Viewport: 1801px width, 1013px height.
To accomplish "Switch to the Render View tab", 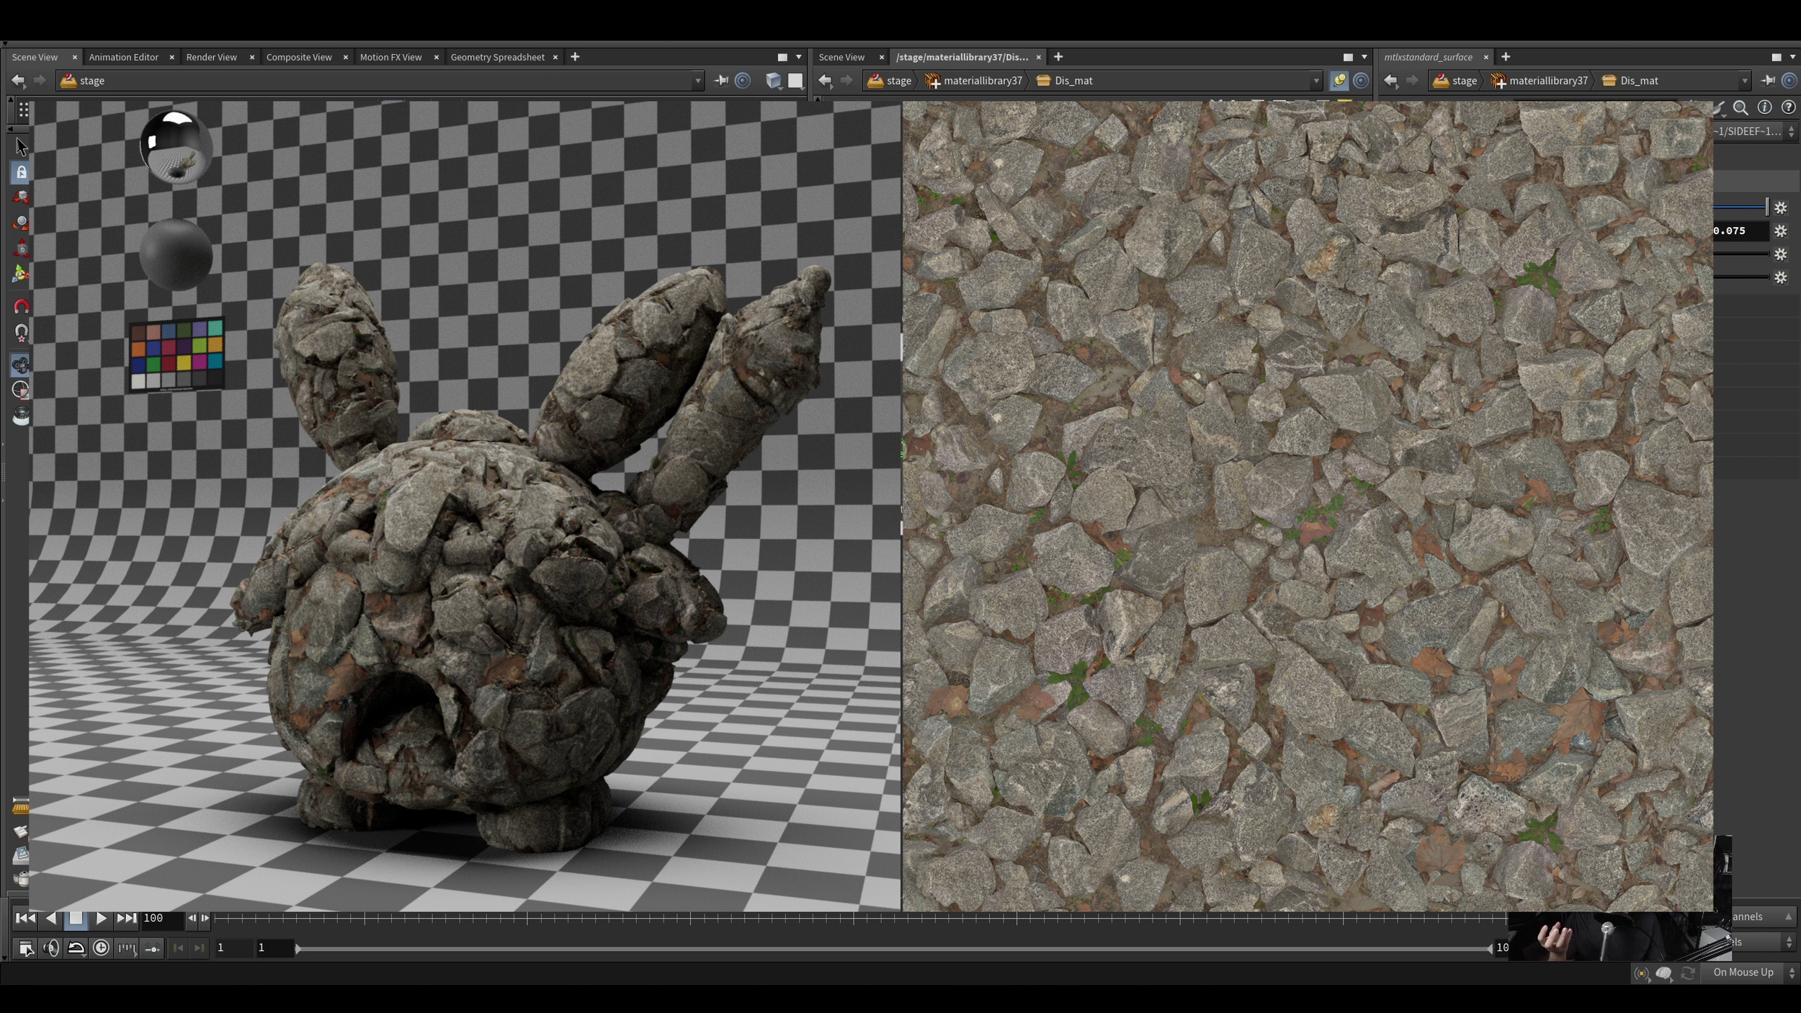I will [x=211, y=57].
